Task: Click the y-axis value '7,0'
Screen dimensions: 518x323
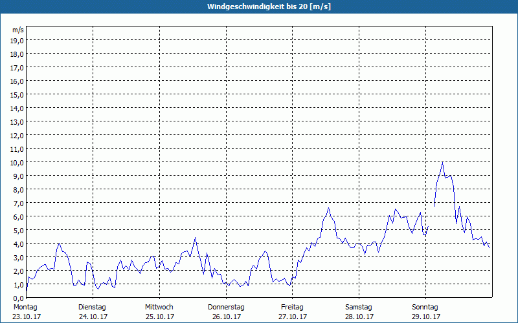Action: tap(19, 203)
